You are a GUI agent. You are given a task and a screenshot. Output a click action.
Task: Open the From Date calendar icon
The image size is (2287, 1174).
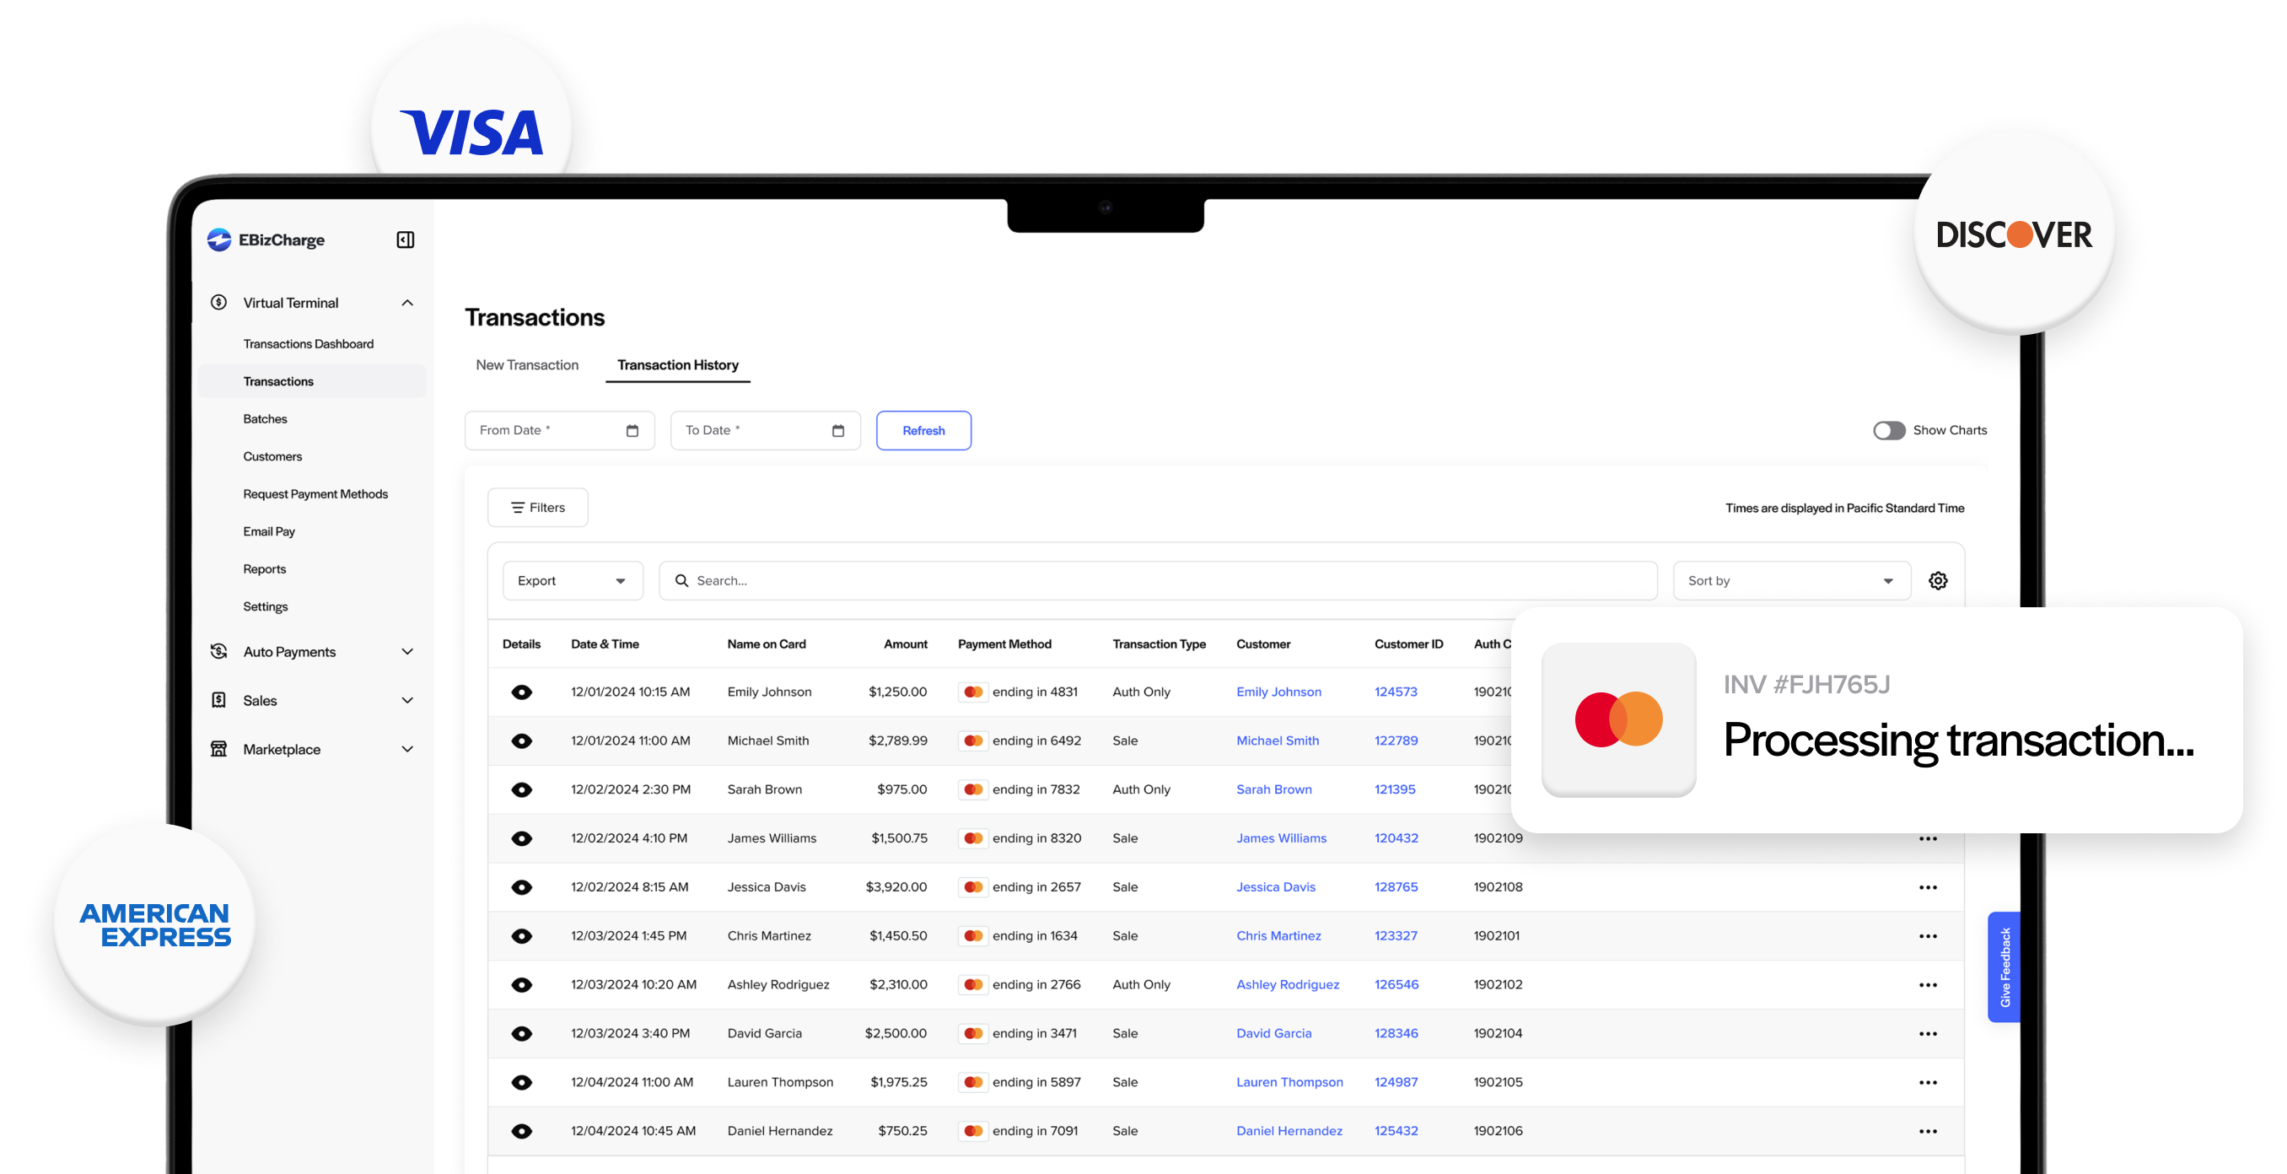pos(632,431)
